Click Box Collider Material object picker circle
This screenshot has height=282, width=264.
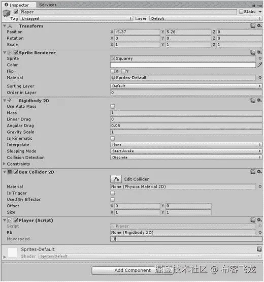[260, 186]
